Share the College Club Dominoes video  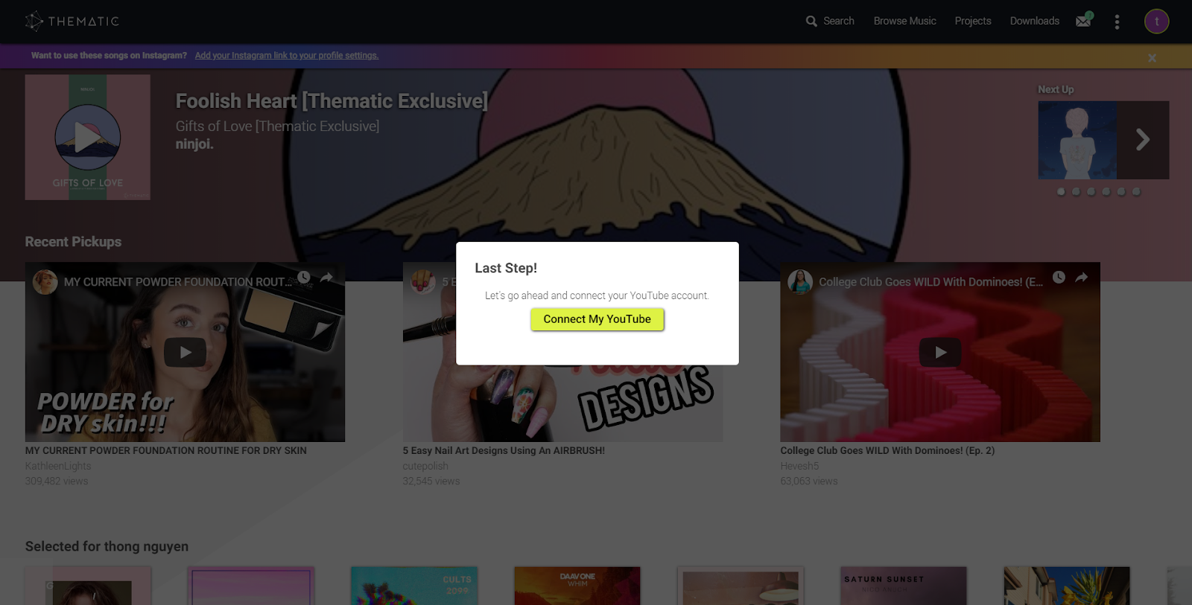click(x=1082, y=278)
